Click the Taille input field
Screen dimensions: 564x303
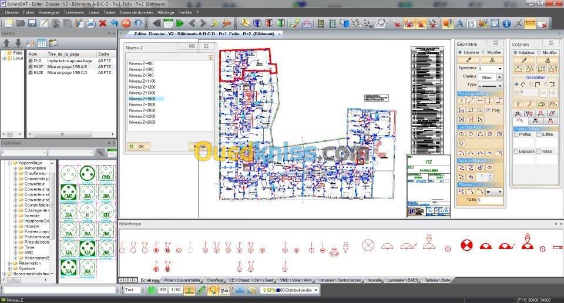click(490, 200)
